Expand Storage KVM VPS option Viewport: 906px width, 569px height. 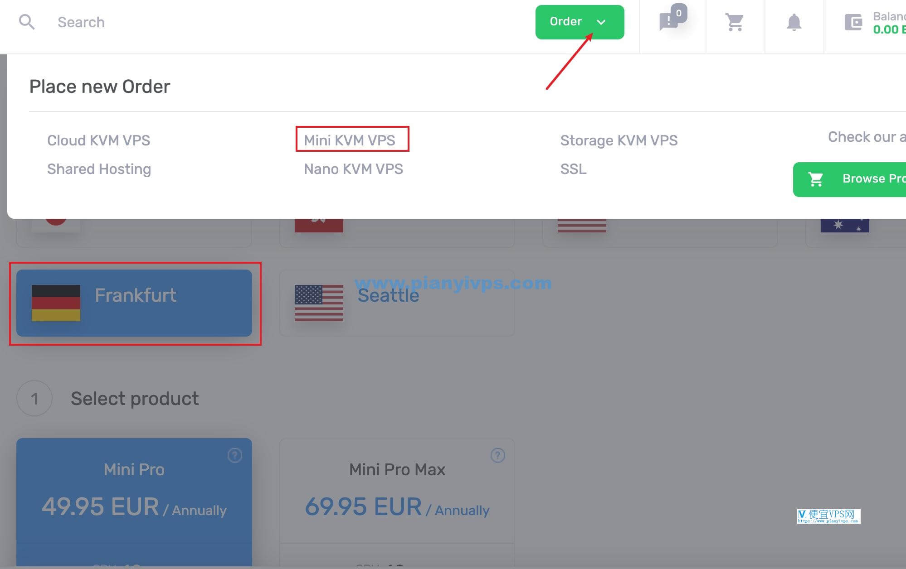(619, 140)
